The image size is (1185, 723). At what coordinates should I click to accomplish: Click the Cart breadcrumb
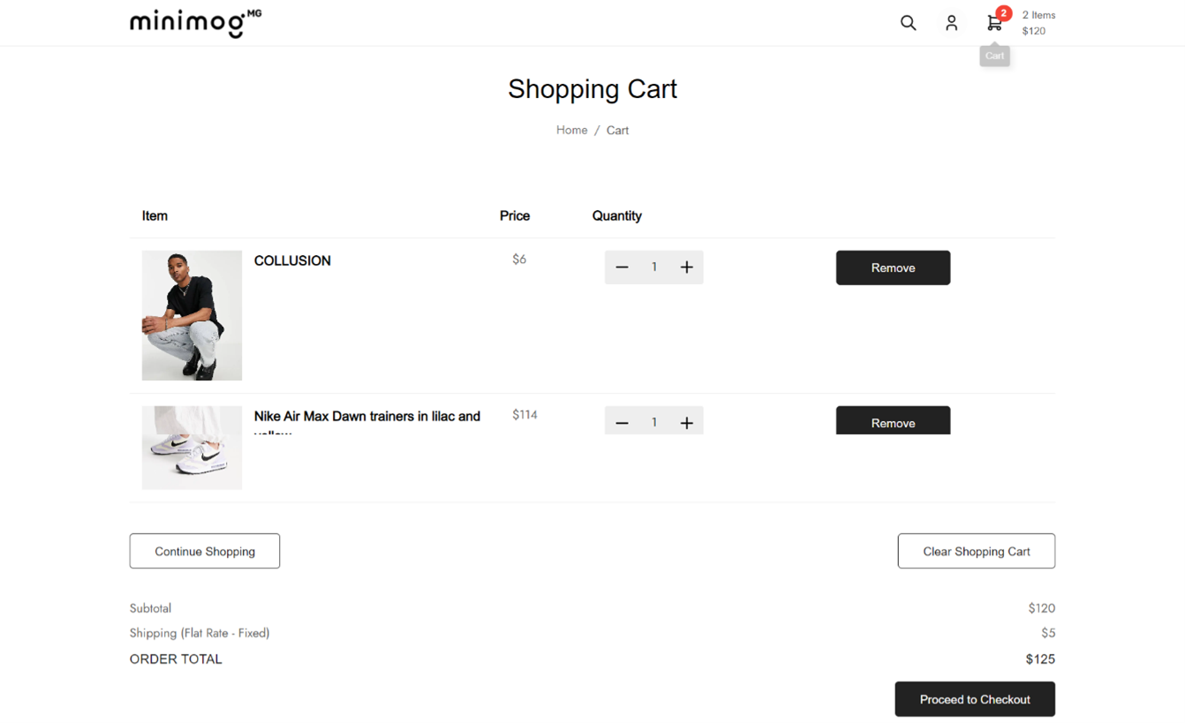pos(617,130)
